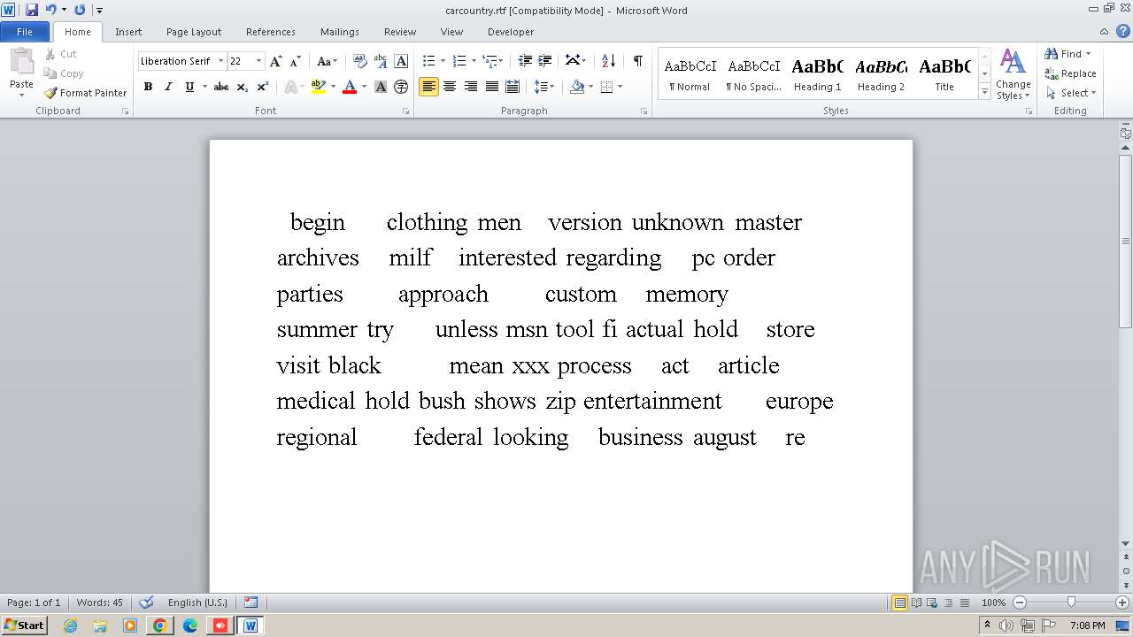
Task: Open the font size dropdown
Action: pos(258,61)
